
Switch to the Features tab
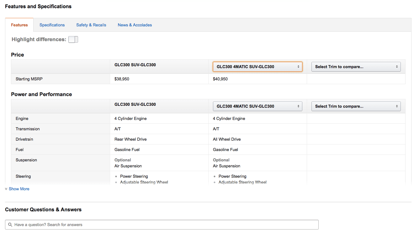(19, 25)
